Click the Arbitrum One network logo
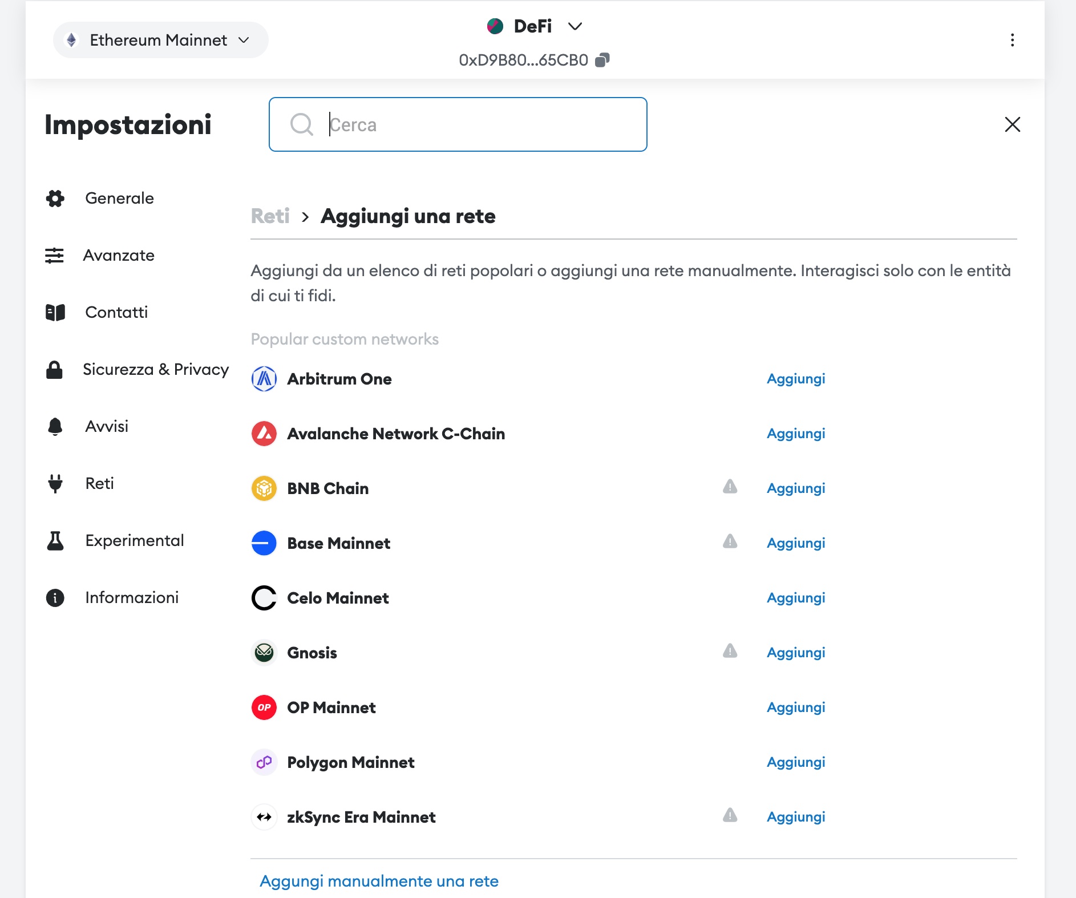Image resolution: width=1076 pixels, height=898 pixels. [264, 379]
